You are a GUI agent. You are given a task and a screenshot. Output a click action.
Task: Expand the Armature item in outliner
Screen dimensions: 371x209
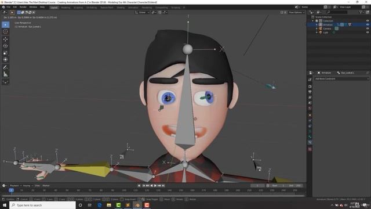click(317, 24)
